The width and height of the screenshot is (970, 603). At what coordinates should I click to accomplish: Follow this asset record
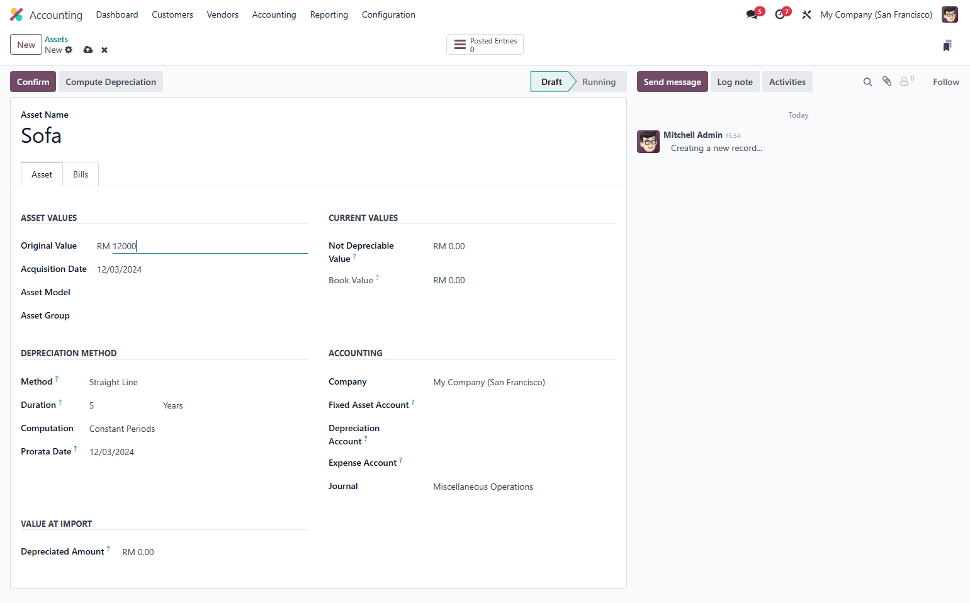click(x=945, y=82)
